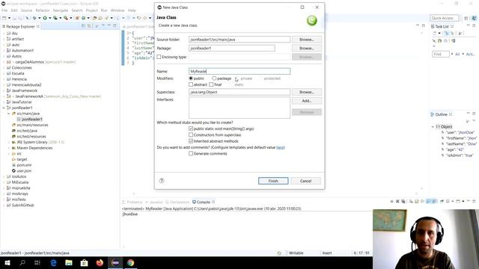Click Remove All Terminated Launches icon in Console

tap(403, 201)
